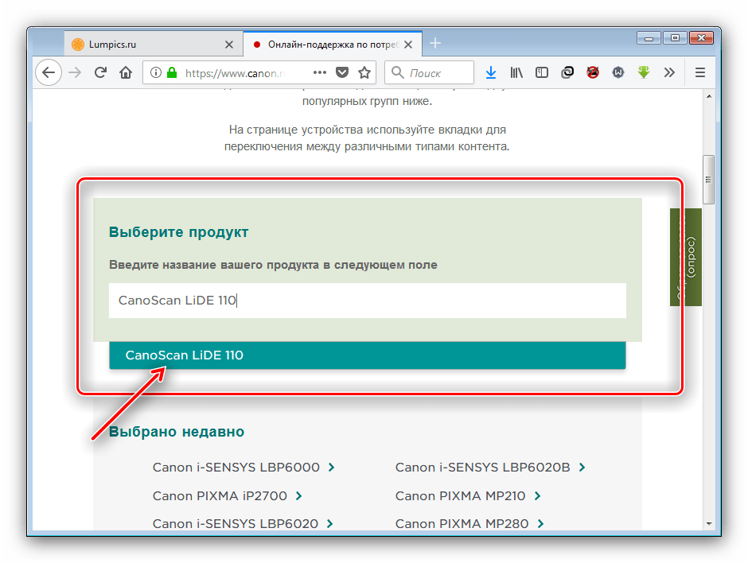Open the Downloads arrow panel
Screen dimensions: 748x563
(x=491, y=72)
